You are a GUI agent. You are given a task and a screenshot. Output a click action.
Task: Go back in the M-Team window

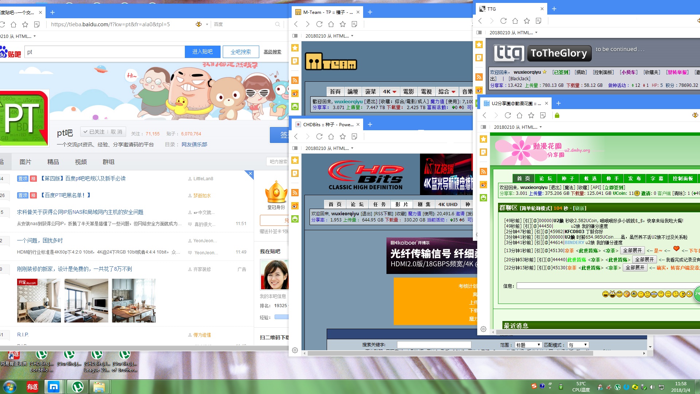[296, 24]
